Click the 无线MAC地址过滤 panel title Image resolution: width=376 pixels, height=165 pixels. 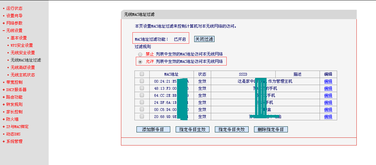click(139, 14)
